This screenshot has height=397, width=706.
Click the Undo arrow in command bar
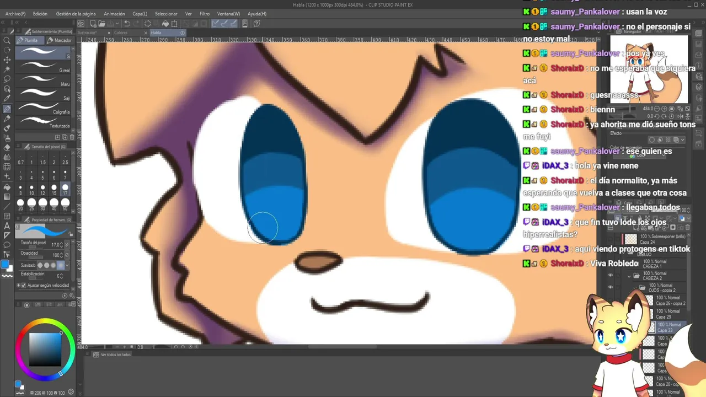127,24
